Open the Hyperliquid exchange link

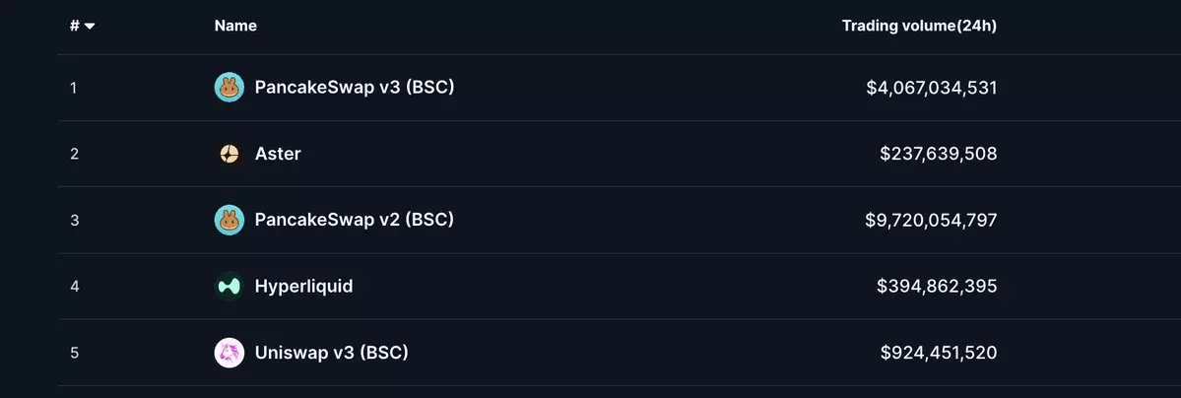pyautogui.click(x=303, y=287)
